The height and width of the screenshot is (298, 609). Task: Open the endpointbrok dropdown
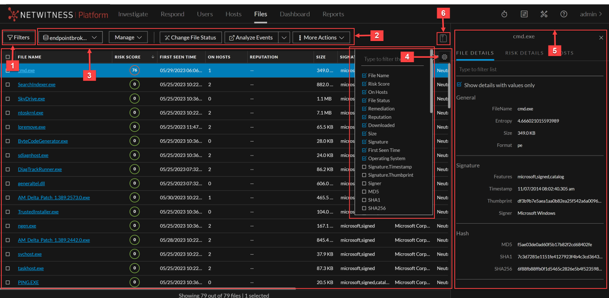(x=70, y=37)
